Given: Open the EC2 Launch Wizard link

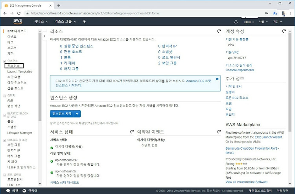Looking at the screenshot, I should click(x=269, y=137).
